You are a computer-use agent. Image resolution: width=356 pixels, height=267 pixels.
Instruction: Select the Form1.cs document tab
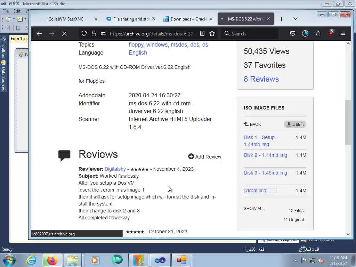pyautogui.click(x=19, y=39)
